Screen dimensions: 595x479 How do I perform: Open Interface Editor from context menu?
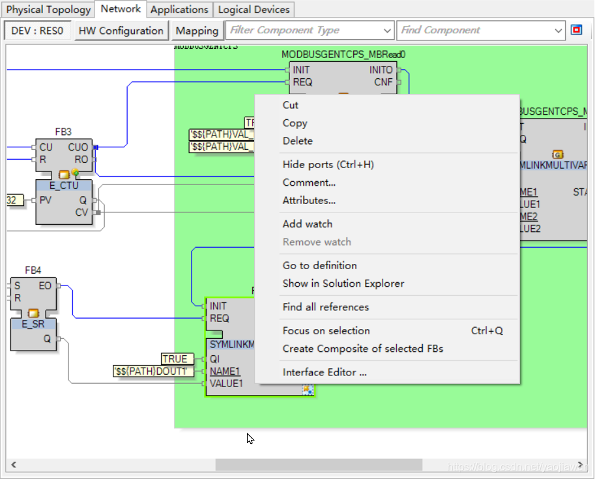pyautogui.click(x=324, y=373)
